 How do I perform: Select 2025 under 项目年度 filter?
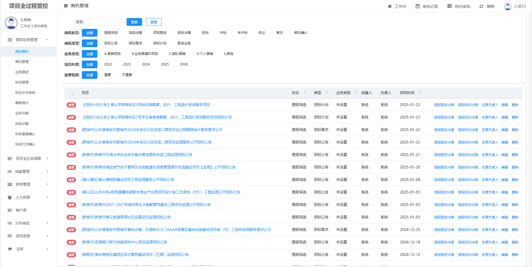click(x=165, y=64)
